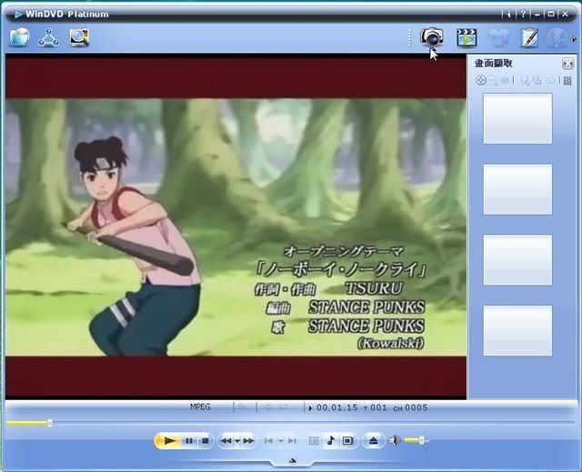The height and width of the screenshot is (472, 582).
Task: Click the title number T 001
Action: [x=376, y=407]
